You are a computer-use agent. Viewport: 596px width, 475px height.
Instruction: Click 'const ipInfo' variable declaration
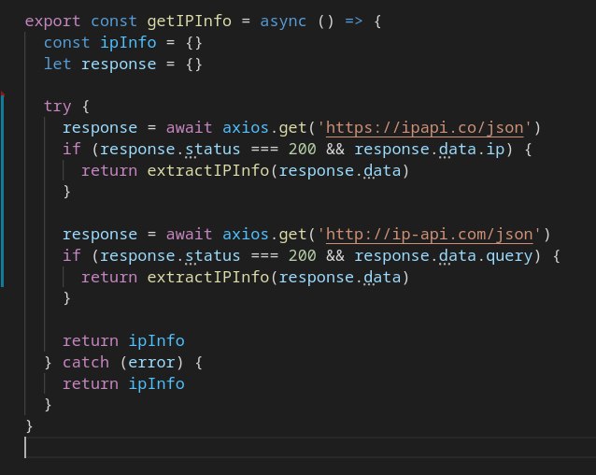(x=100, y=43)
